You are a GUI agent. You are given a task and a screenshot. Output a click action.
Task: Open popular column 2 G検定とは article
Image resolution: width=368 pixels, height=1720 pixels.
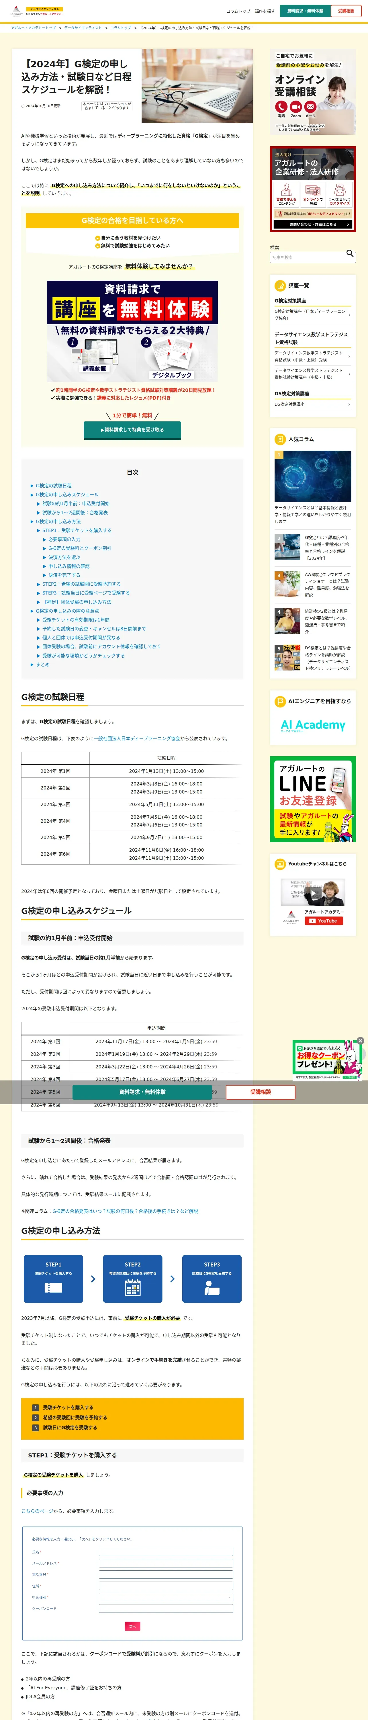(x=313, y=548)
